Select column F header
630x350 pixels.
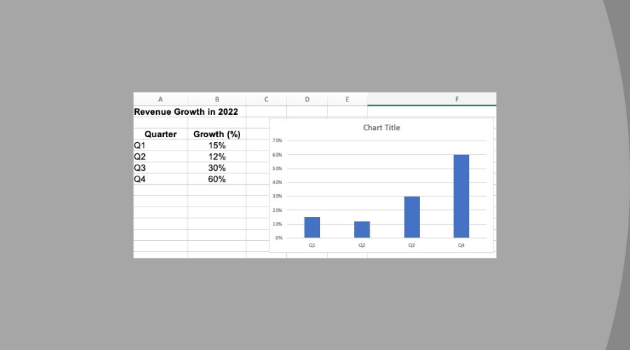[432, 99]
